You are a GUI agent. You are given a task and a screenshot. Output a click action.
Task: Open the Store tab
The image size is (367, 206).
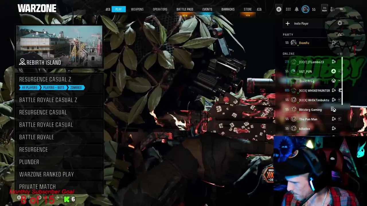click(x=248, y=9)
